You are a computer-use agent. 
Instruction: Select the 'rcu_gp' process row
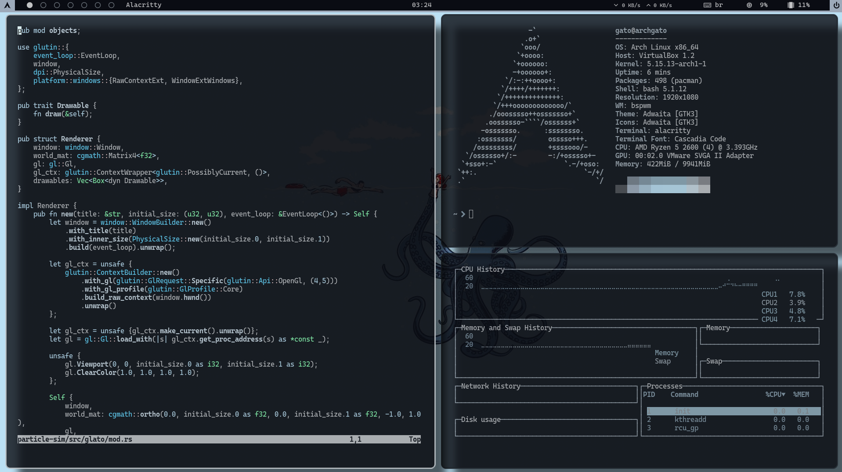coord(734,428)
